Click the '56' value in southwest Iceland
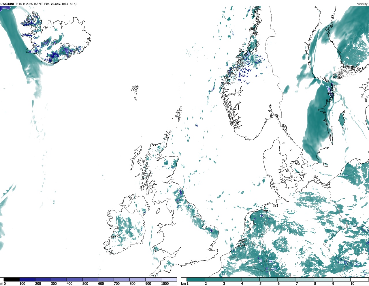 click(x=33, y=52)
